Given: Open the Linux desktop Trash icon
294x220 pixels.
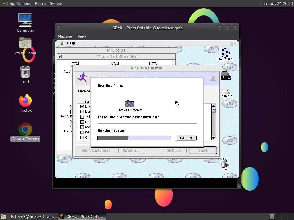Looking at the screenshot, I should [x=25, y=75].
